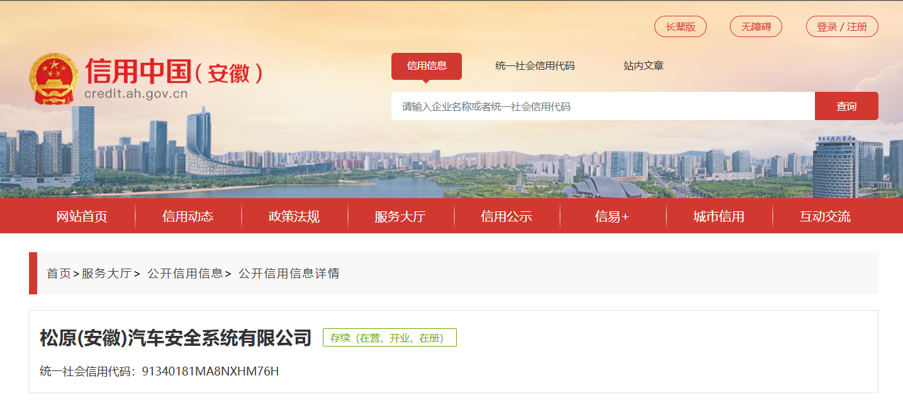The width and height of the screenshot is (903, 400).
Task: Enable 无障碍 accessibility mode
Action: pos(756,26)
